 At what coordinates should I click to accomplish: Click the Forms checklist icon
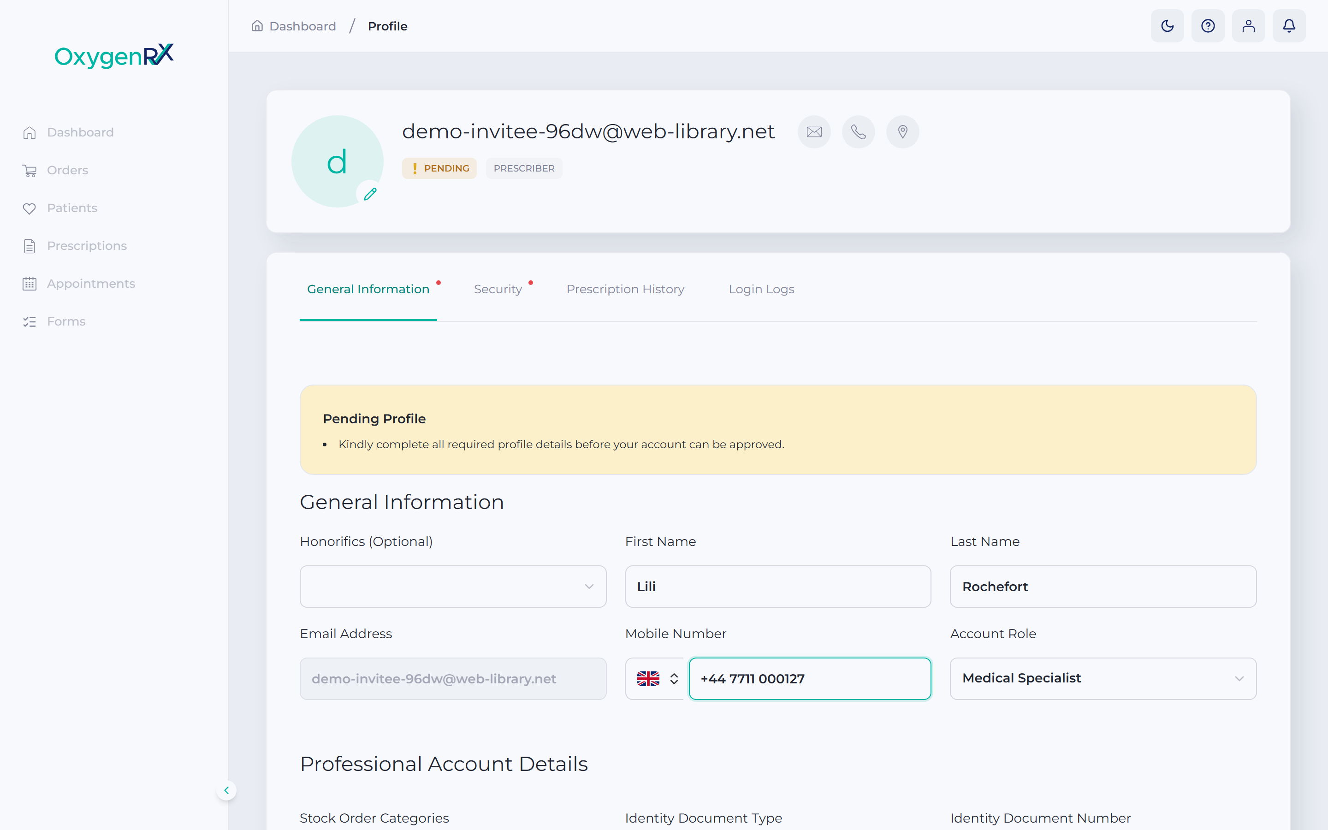click(x=30, y=322)
